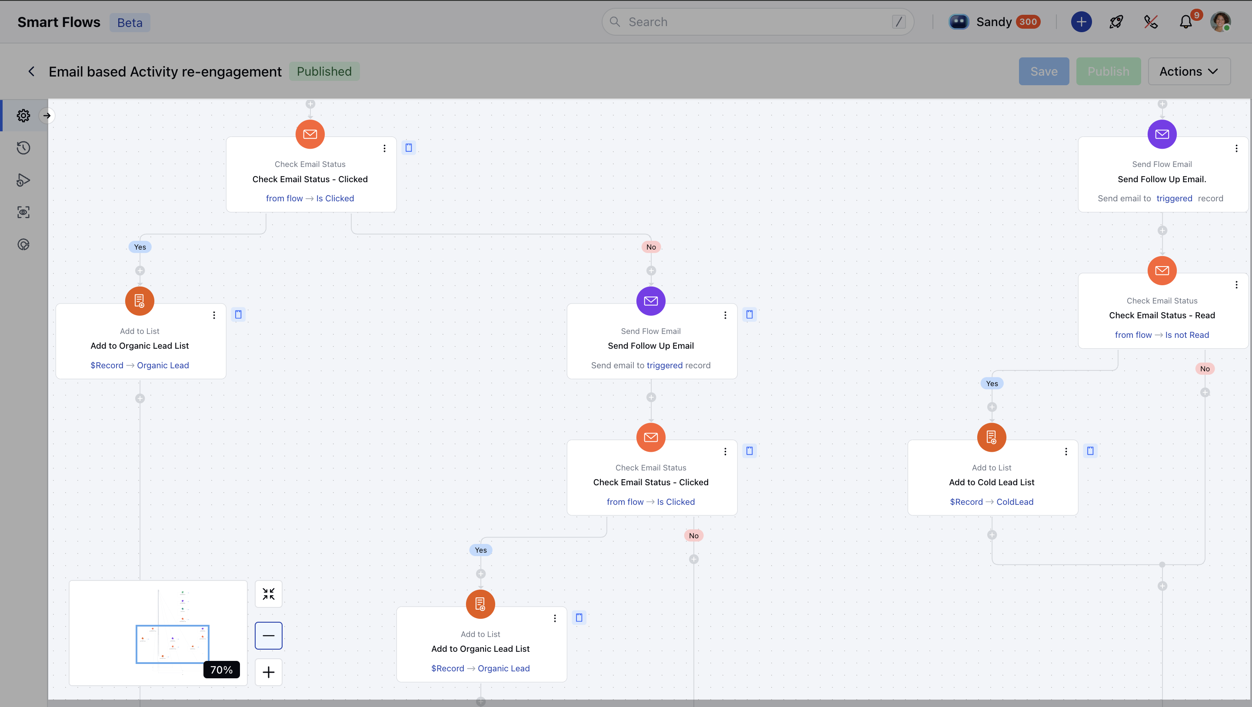Open three-dot menu on Send Follow Up Email
The height and width of the screenshot is (707, 1252).
(x=725, y=315)
